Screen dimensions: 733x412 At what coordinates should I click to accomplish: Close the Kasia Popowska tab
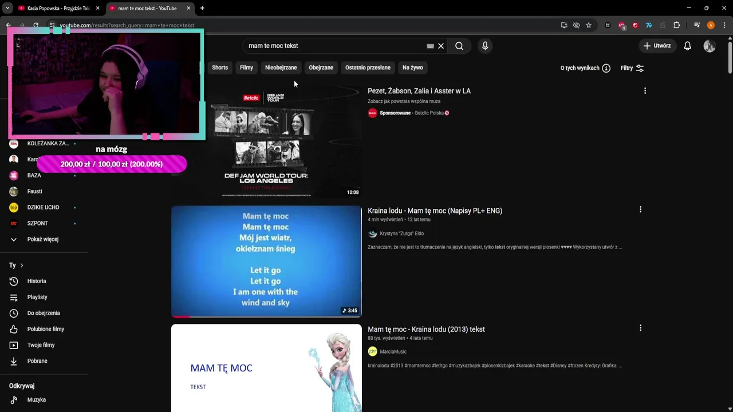click(97, 8)
